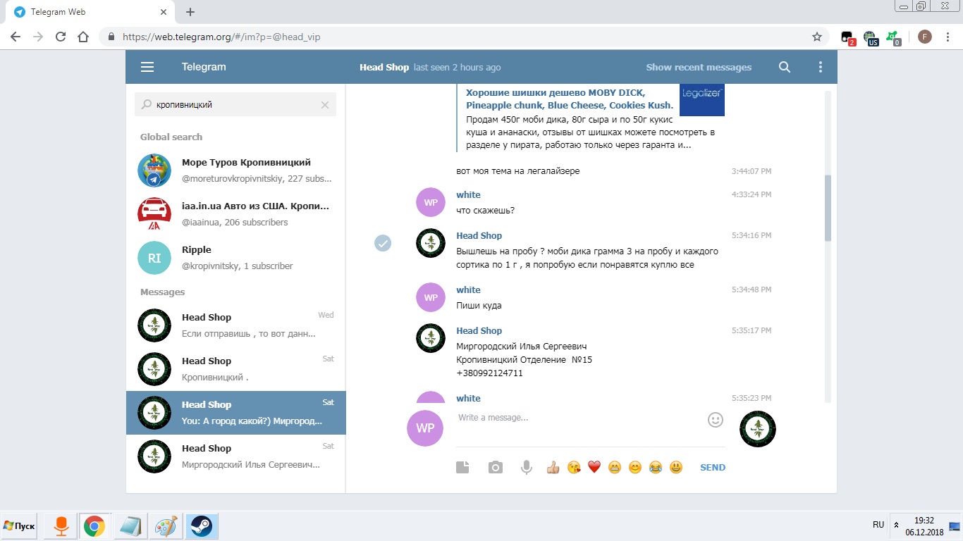The height and width of the screenshot is (541, 963).
Task: Select the Telegram Web browser tab
Action: point(92,12)
